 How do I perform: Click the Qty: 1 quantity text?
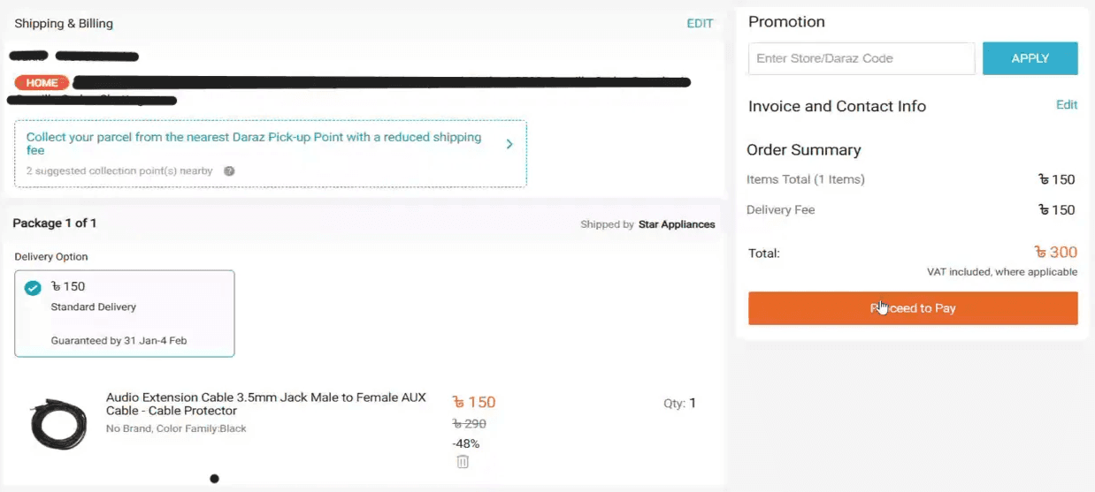[x=679, y=404]
